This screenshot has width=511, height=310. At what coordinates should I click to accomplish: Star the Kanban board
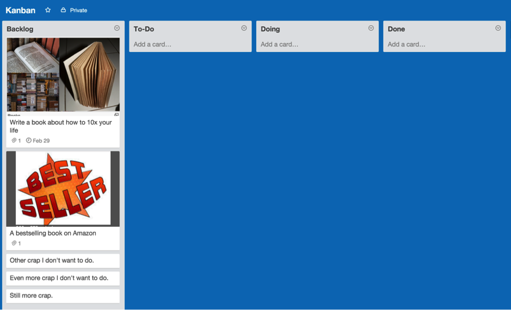pyautogui.click(x=48, y=10)
